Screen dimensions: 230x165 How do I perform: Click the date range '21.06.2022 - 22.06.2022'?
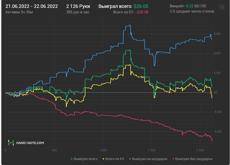tap(32, 6)
